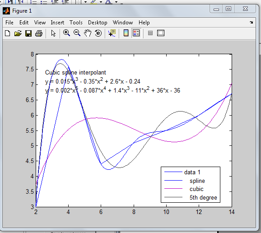Image resolution: width=261 pixels, height=233 pixels.
Task: Select the Pan hand tool
Action: (x=88, y=33)
